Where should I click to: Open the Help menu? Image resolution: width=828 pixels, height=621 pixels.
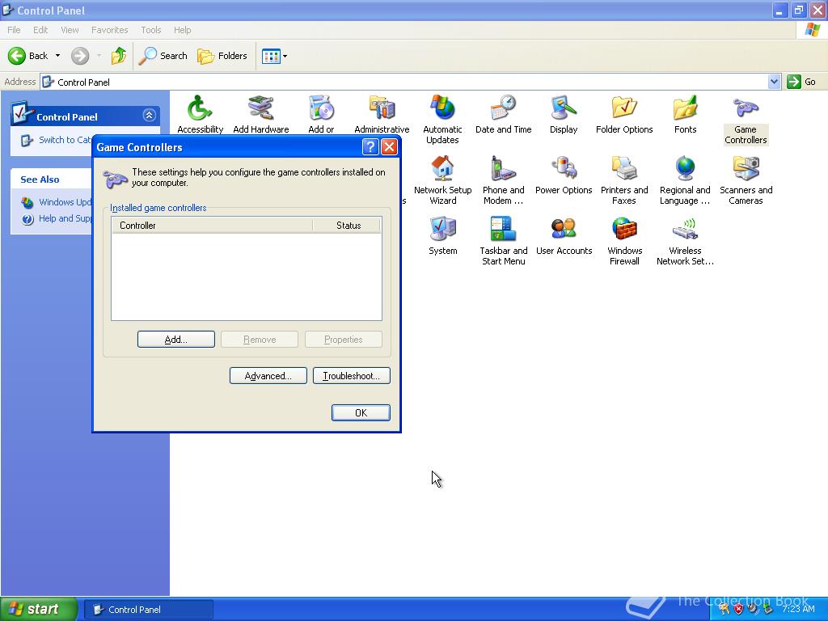(x=182, y=30)
